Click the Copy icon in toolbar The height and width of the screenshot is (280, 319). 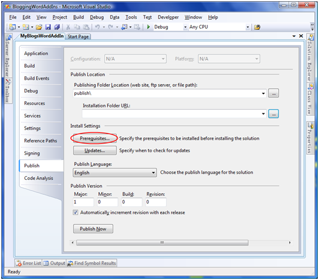77,27
